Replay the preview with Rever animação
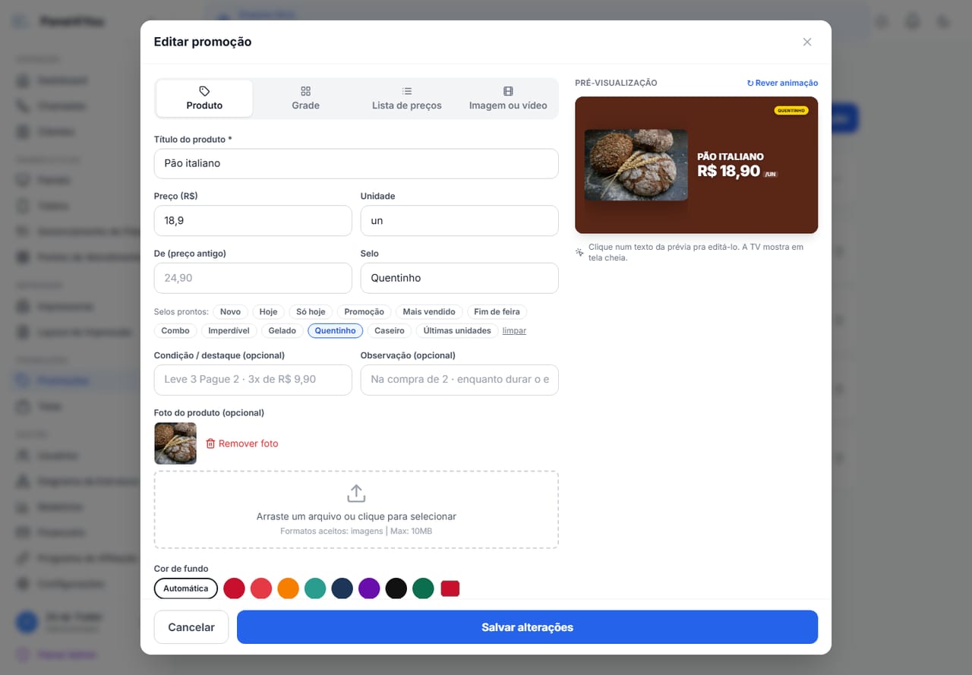 (782, 83)
